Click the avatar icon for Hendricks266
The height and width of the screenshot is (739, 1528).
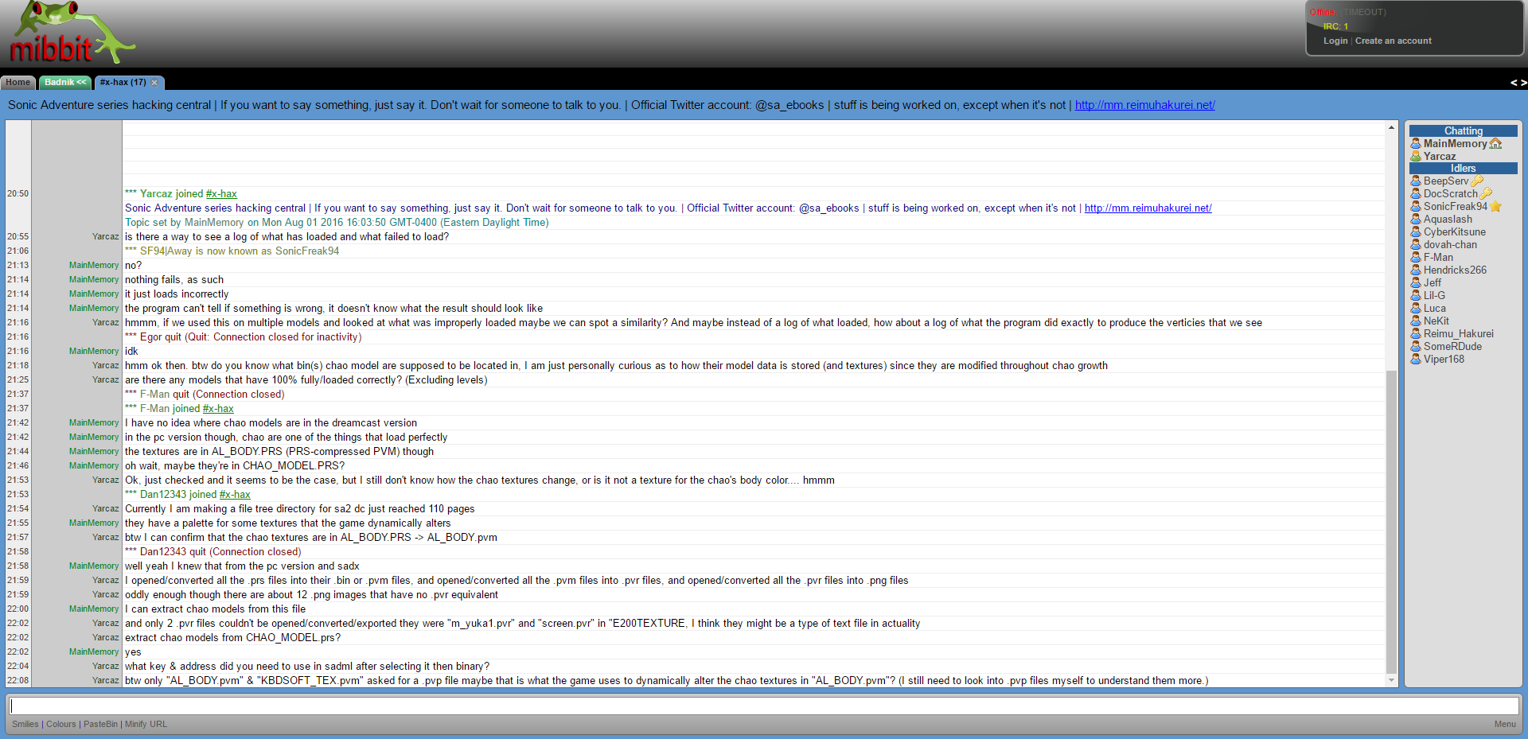tap(1416, 270)
